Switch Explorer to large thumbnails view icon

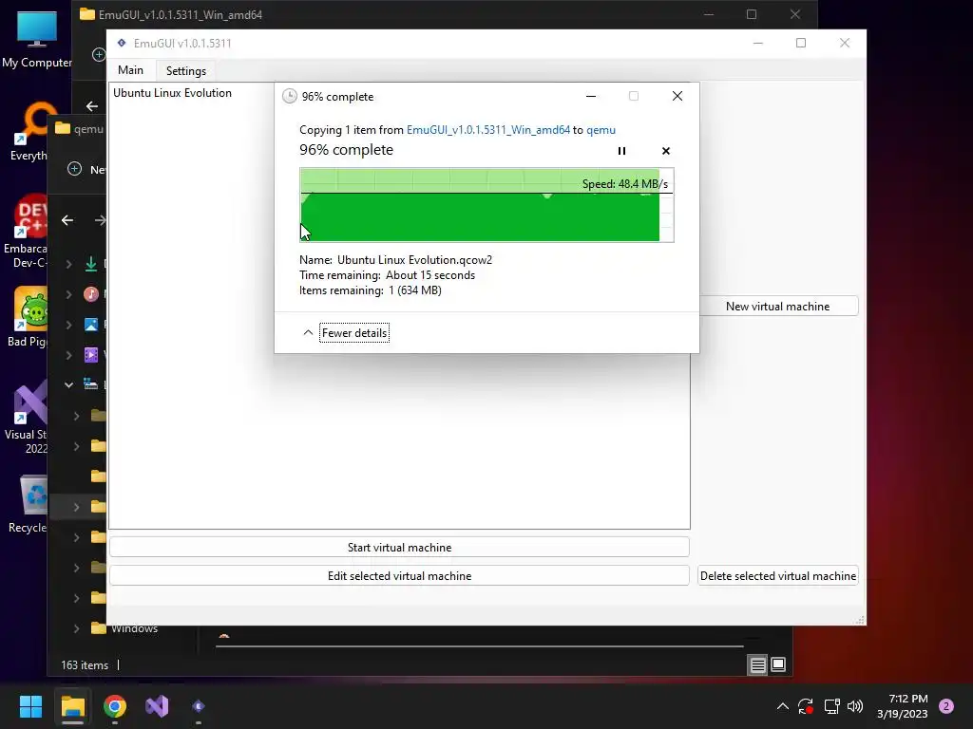pyautogui.click(x=778, y=665)
